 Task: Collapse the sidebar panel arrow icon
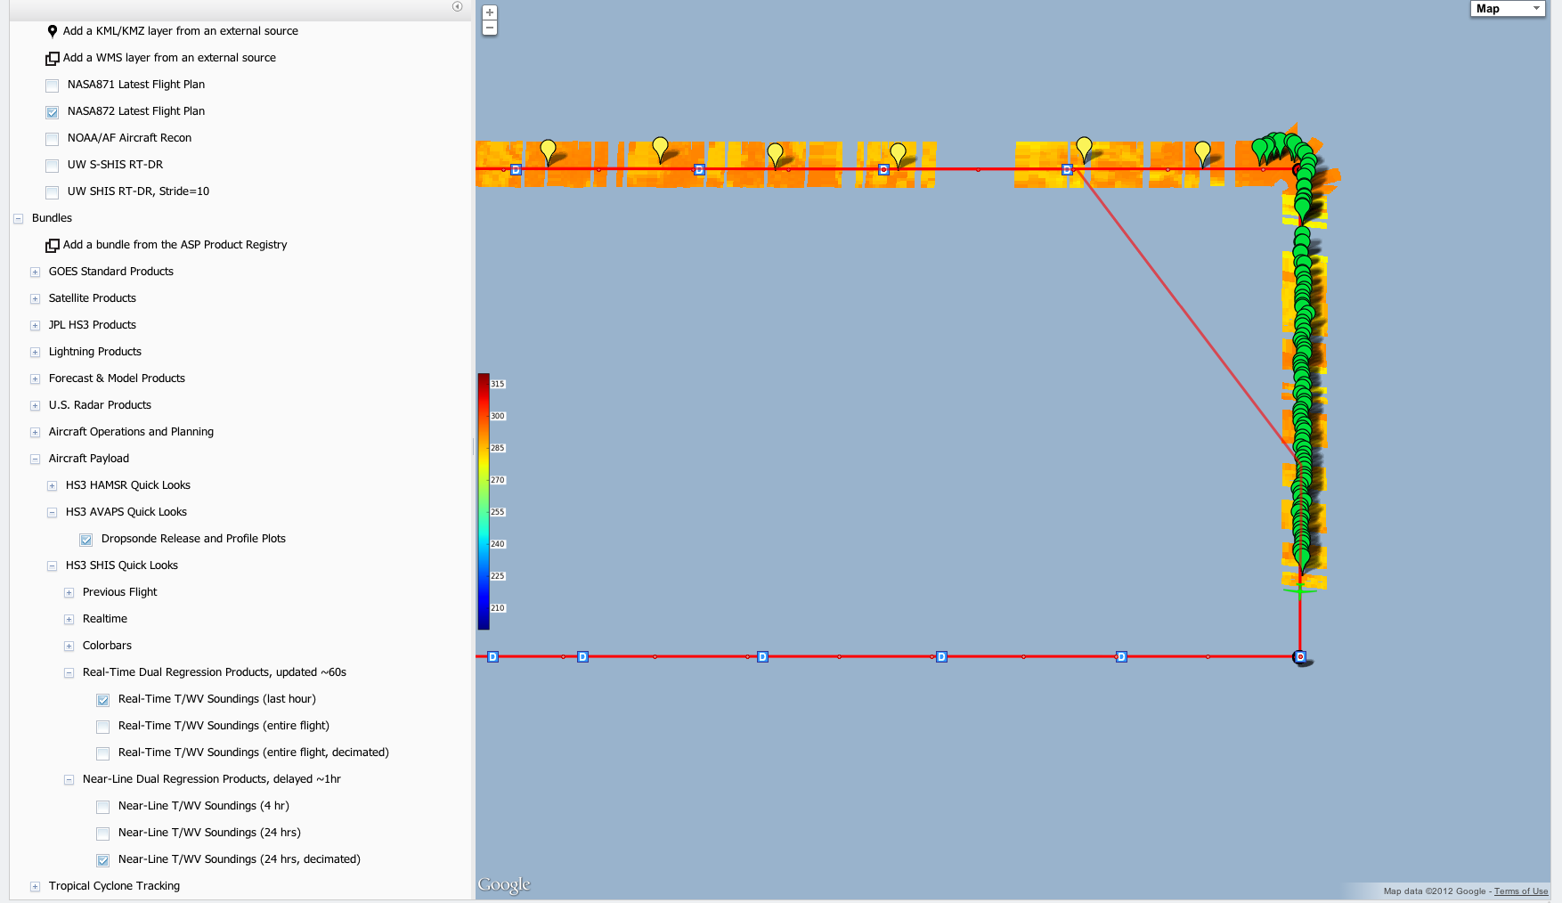coord(457,6)
